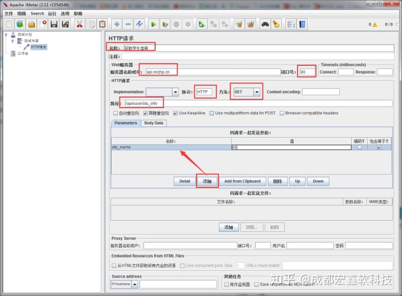This screenshot has width=402, height=296.
Task: Collapse the 测试计划 tree node
Action: [x=6, y=35]
